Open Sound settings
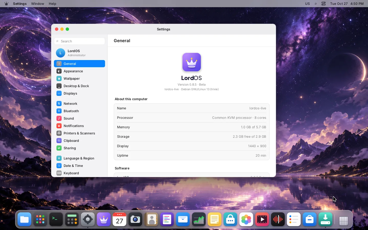Viewport: 368px width, 230px height. pos(79,118)
